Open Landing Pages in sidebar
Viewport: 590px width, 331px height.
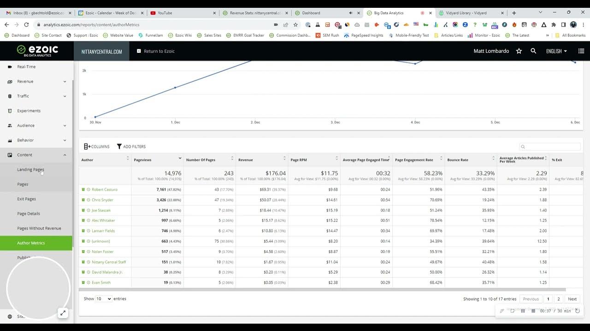tap(30, 170)
